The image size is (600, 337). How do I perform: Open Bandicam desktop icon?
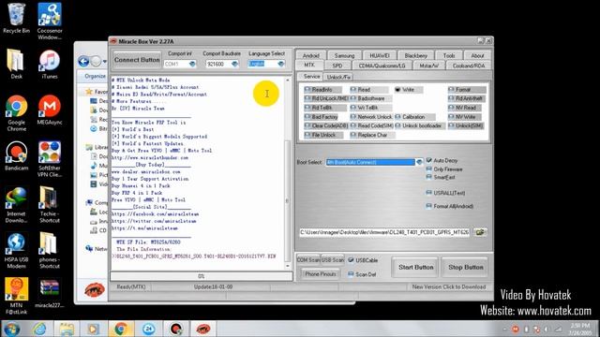click(17, 156)
